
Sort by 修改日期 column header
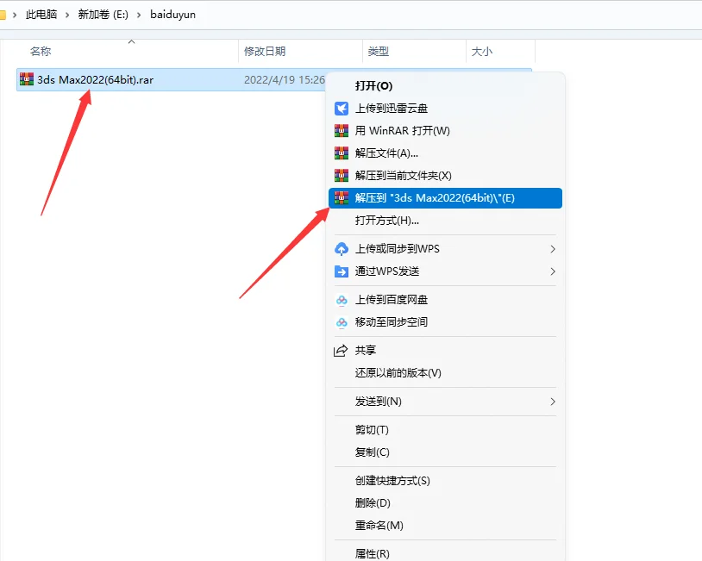[x=265, y=52]
